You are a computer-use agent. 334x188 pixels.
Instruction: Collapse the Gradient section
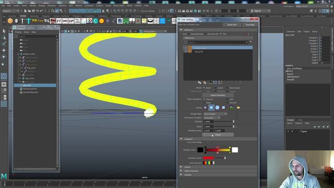point(181,139)
